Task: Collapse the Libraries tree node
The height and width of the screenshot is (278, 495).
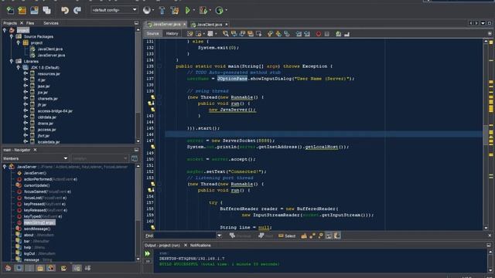Action: (12, 61)
